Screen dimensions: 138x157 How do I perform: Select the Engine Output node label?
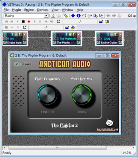pos(109,43)
